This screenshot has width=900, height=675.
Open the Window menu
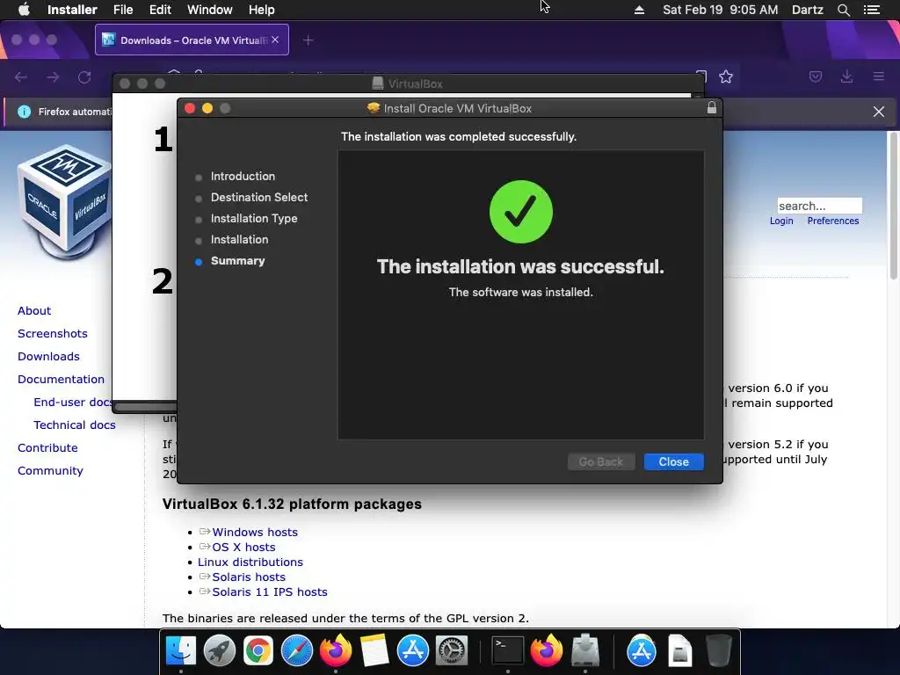[x=209, y=10]
